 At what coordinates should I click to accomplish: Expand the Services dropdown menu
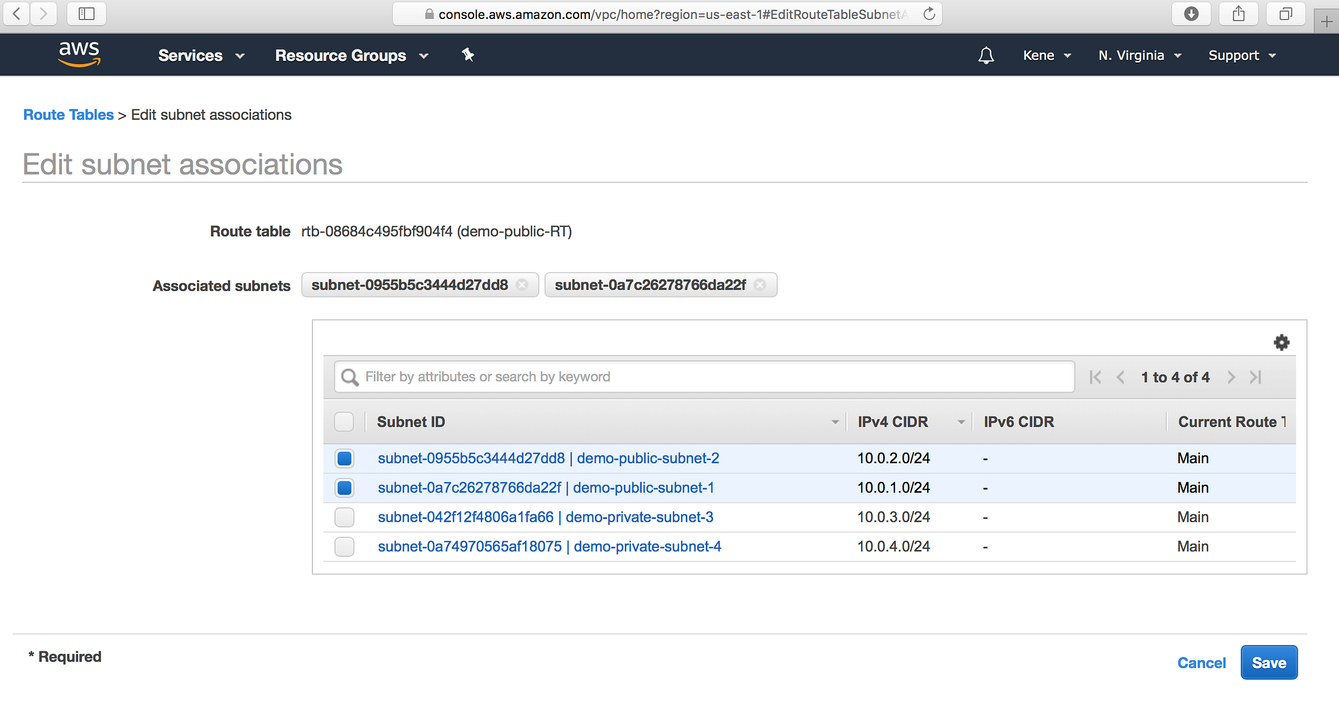201,55
